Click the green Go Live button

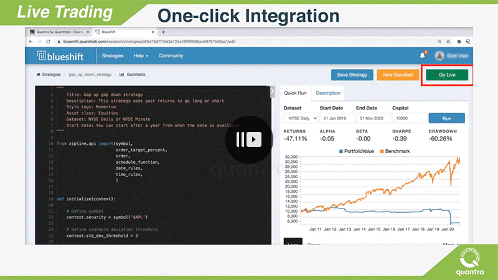[447, 75]
